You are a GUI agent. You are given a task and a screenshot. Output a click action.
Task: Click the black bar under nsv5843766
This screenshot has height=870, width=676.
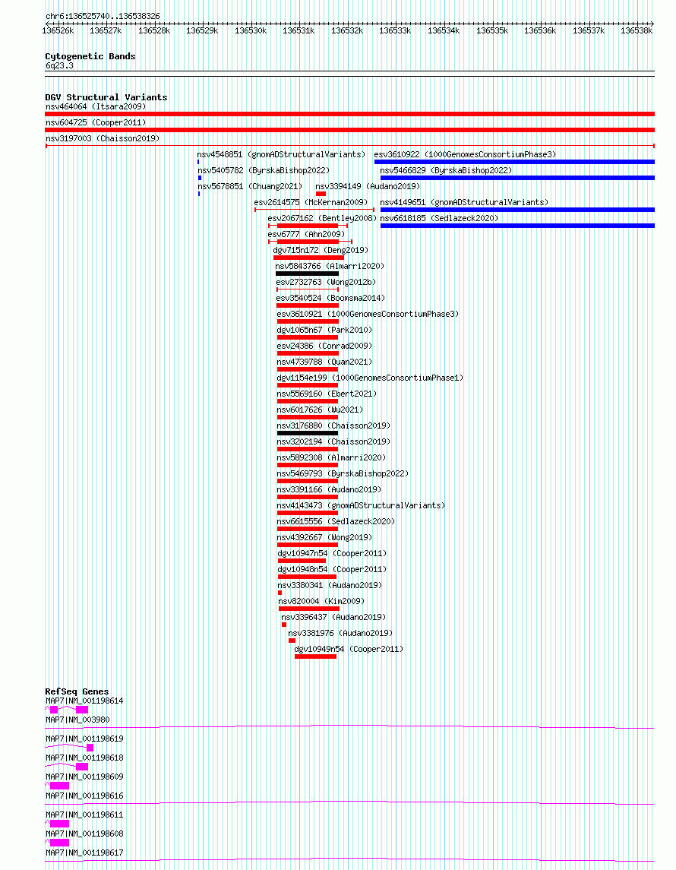pos(307,274)
